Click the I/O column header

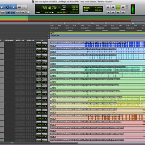pyautogui.click(x=42, y=40)
